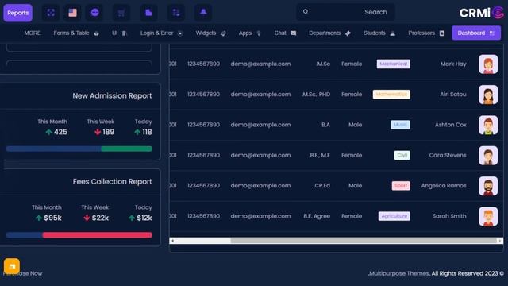Click the orange Purchase Now icon
The width and height of the screenshot is (508, 286).
(x=12, y=266)
